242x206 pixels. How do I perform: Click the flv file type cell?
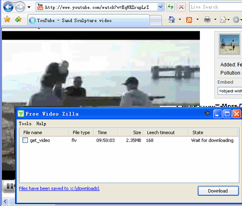tap(74, 140)
